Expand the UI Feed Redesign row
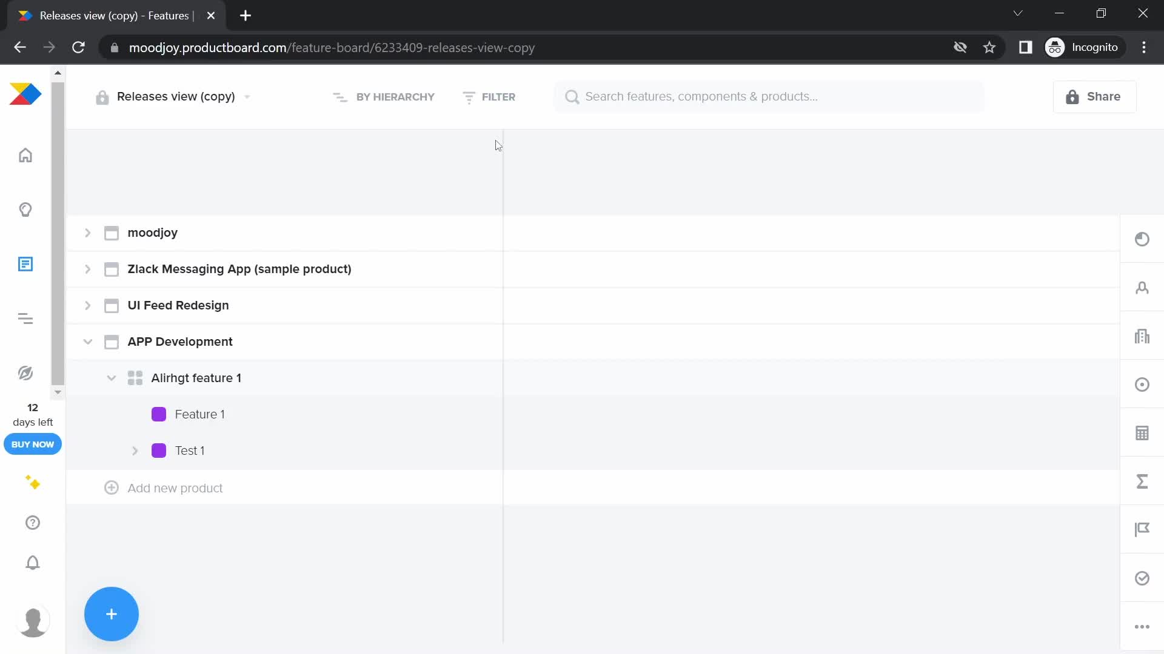 [87, 305]
